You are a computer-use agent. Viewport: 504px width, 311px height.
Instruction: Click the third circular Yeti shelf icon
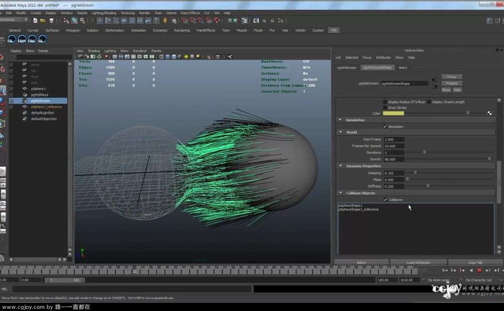tap(32, 39)
